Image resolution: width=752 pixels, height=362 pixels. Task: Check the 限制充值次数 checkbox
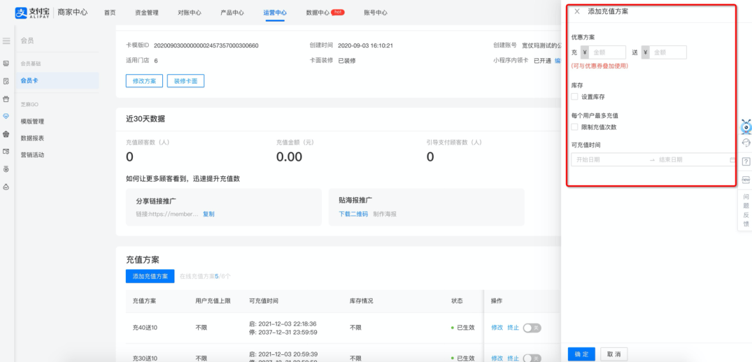coord(574,127)
